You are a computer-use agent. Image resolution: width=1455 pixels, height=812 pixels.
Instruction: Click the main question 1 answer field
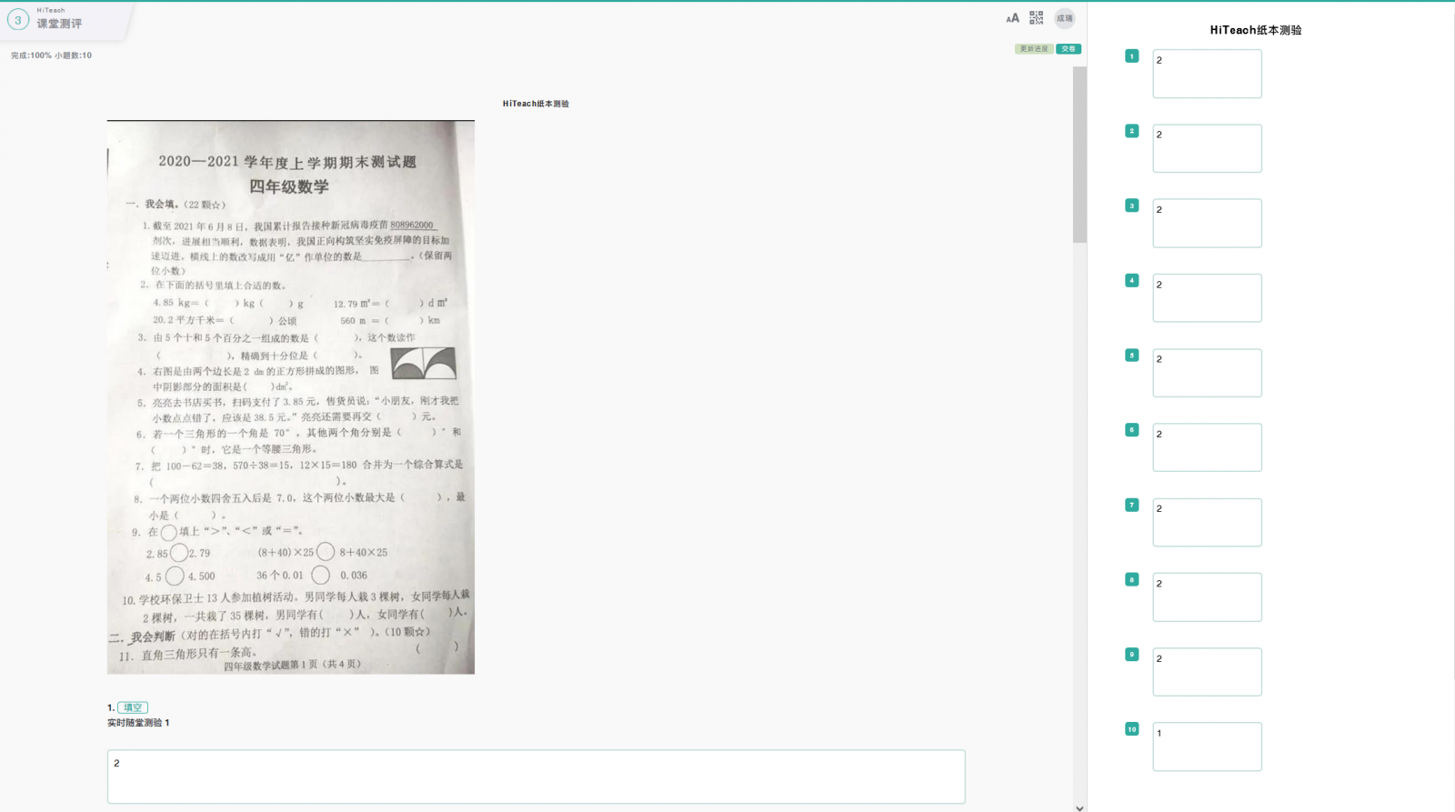(536, 777)
